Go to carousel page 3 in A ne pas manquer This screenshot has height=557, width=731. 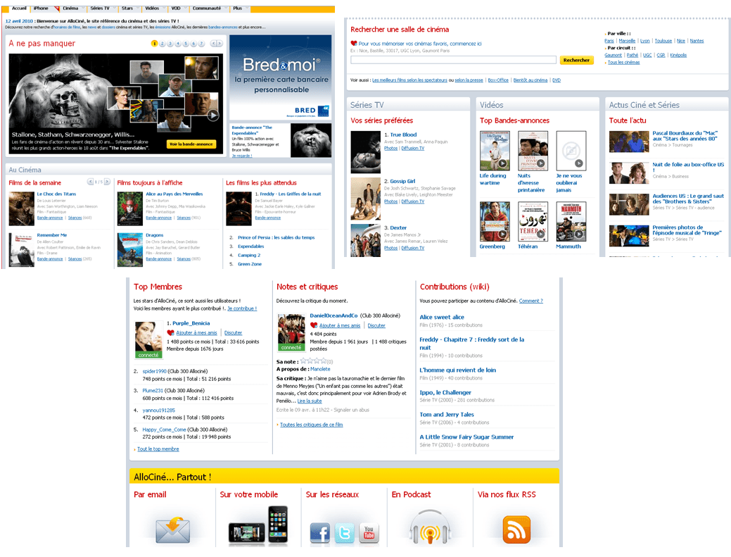point(169,44)
